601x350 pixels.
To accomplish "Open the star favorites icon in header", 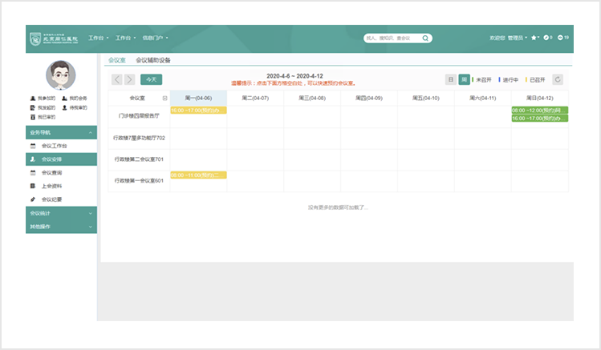I will (x=534, y=38).
